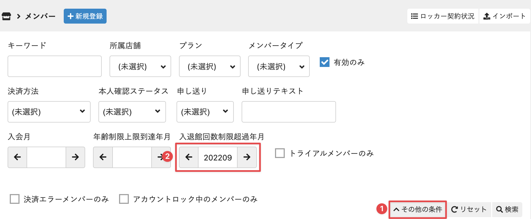Viewport: 531px width, 219px height.
Task: Uncheck the 有効のみ checkbox
Action: [x=325, y=62]
